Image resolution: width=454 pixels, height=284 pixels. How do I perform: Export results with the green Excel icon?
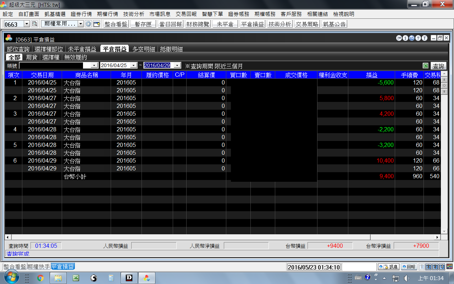tap(426, 66)
